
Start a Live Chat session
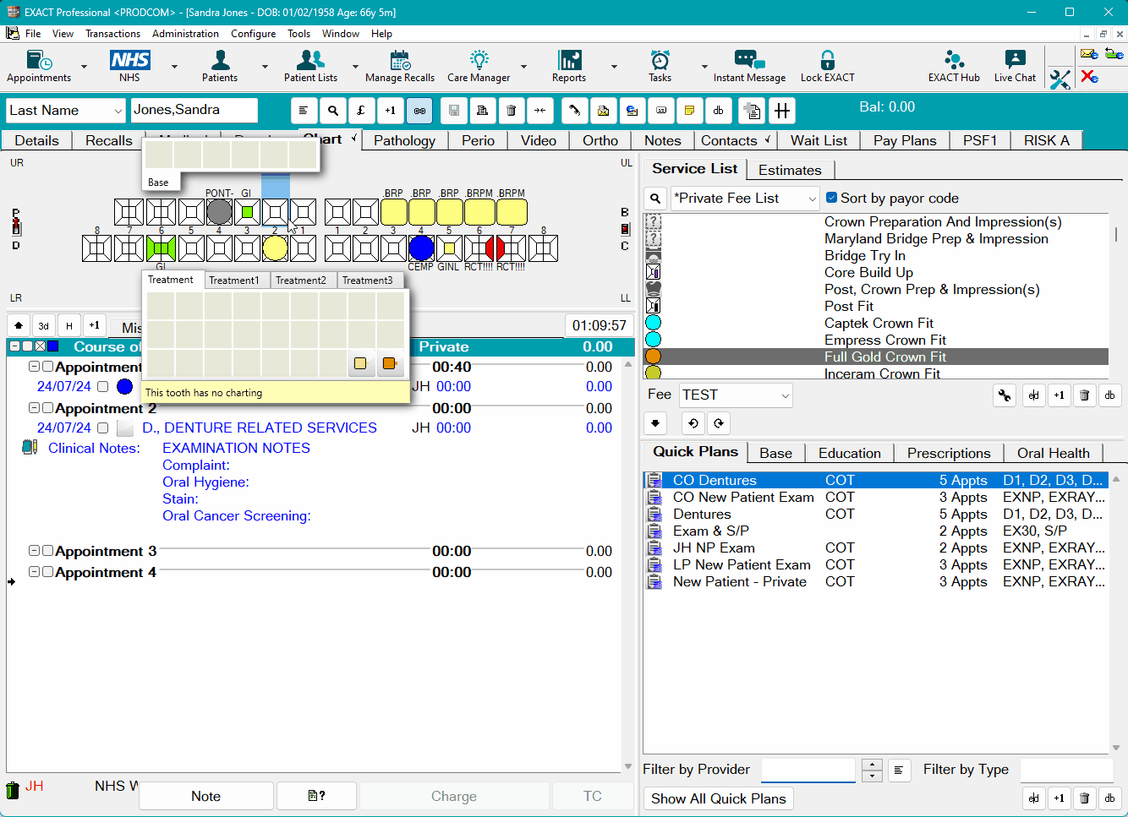pyautogui.click(x=1015, y=66)
